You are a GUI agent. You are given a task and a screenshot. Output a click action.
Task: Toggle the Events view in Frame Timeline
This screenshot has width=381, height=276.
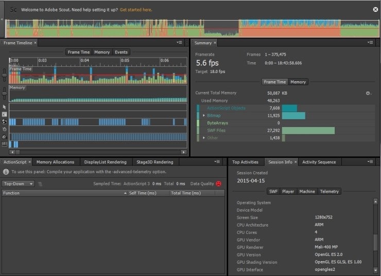click(121, 52)
